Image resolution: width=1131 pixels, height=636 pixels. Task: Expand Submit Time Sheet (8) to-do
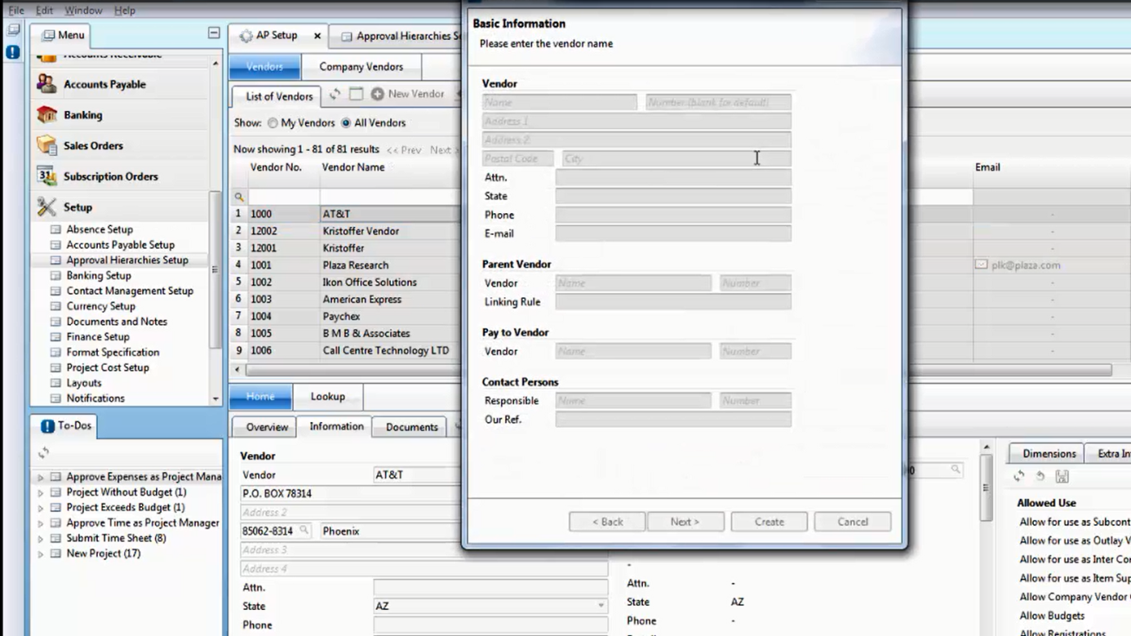(x=40, y=538)
